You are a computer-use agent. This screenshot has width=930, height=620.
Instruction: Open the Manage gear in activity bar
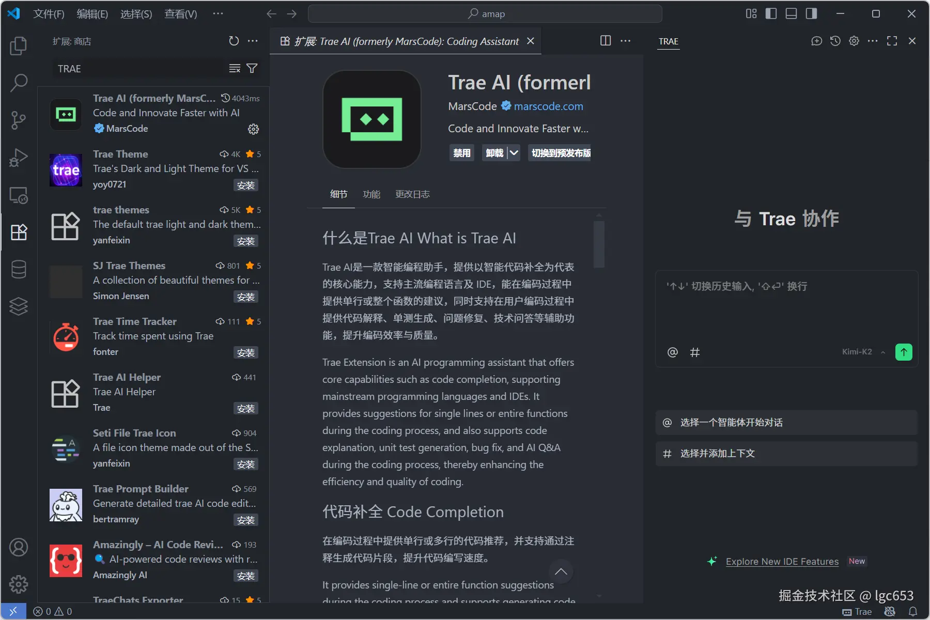[x=19, y=584]
